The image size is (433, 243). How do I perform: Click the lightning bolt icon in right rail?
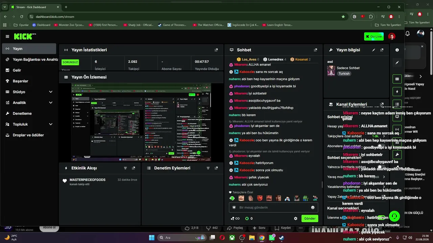[x=397, y=91]
